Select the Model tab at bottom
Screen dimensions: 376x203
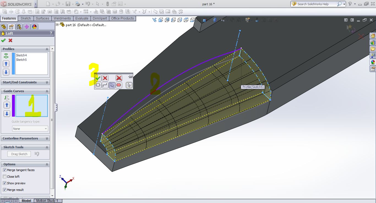coord(26,201)
